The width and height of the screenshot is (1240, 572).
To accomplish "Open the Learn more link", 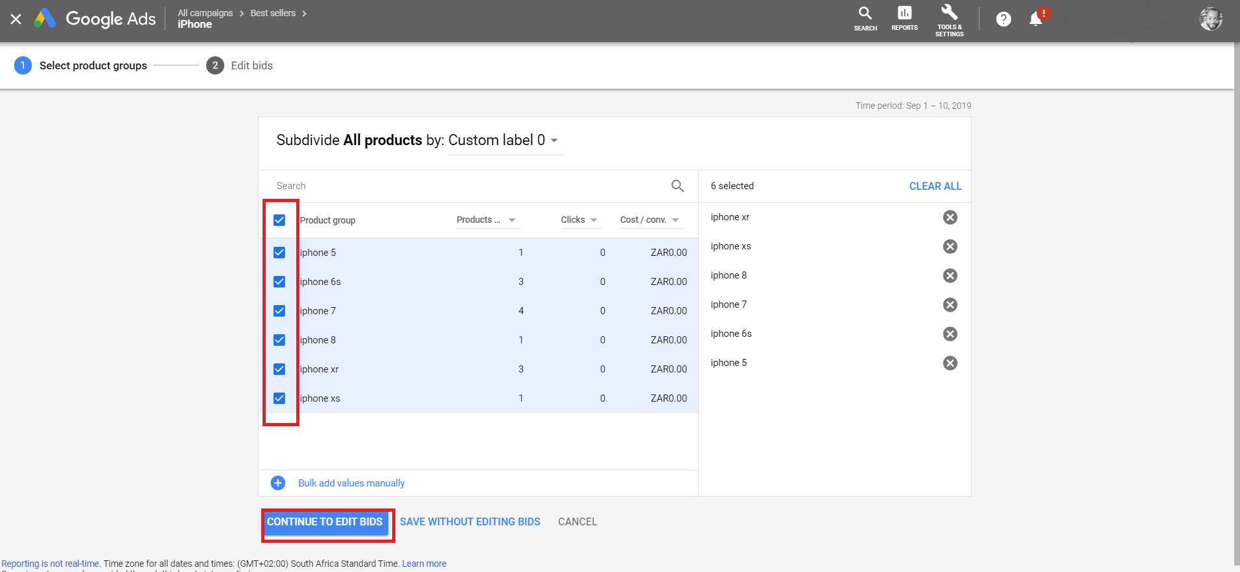I will coord(424,564).
